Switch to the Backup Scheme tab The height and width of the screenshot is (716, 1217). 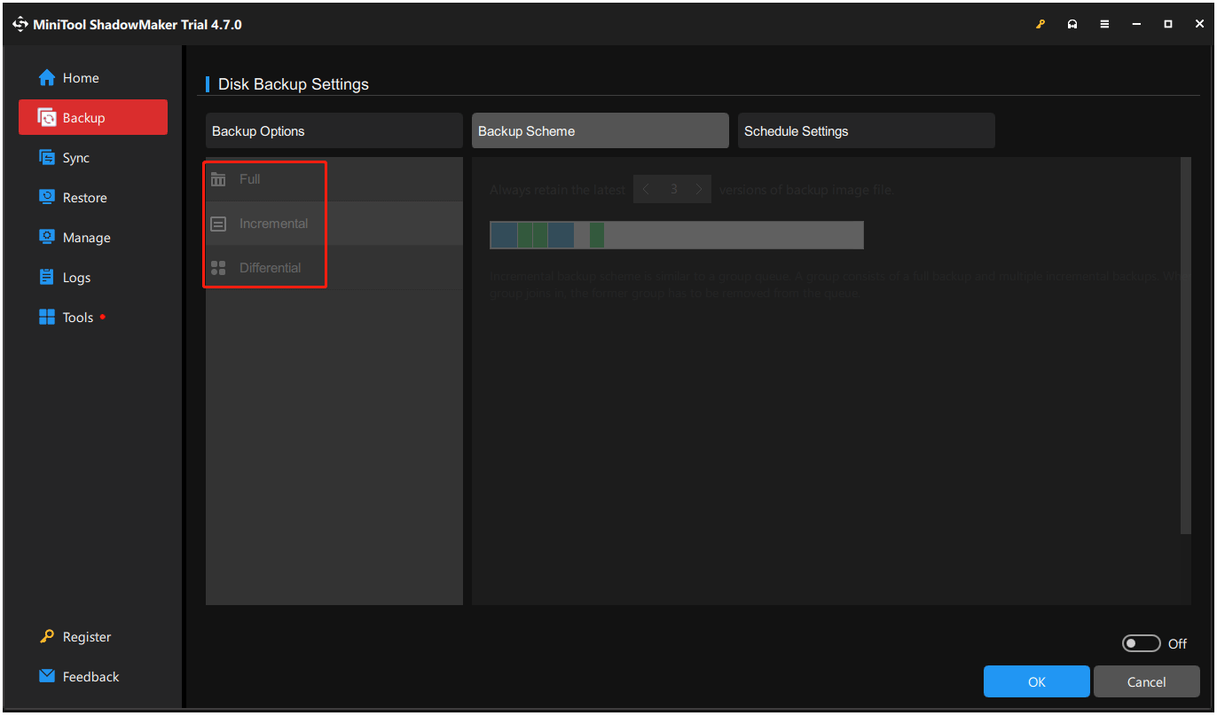pyautogui.click(x=601, y=130)
